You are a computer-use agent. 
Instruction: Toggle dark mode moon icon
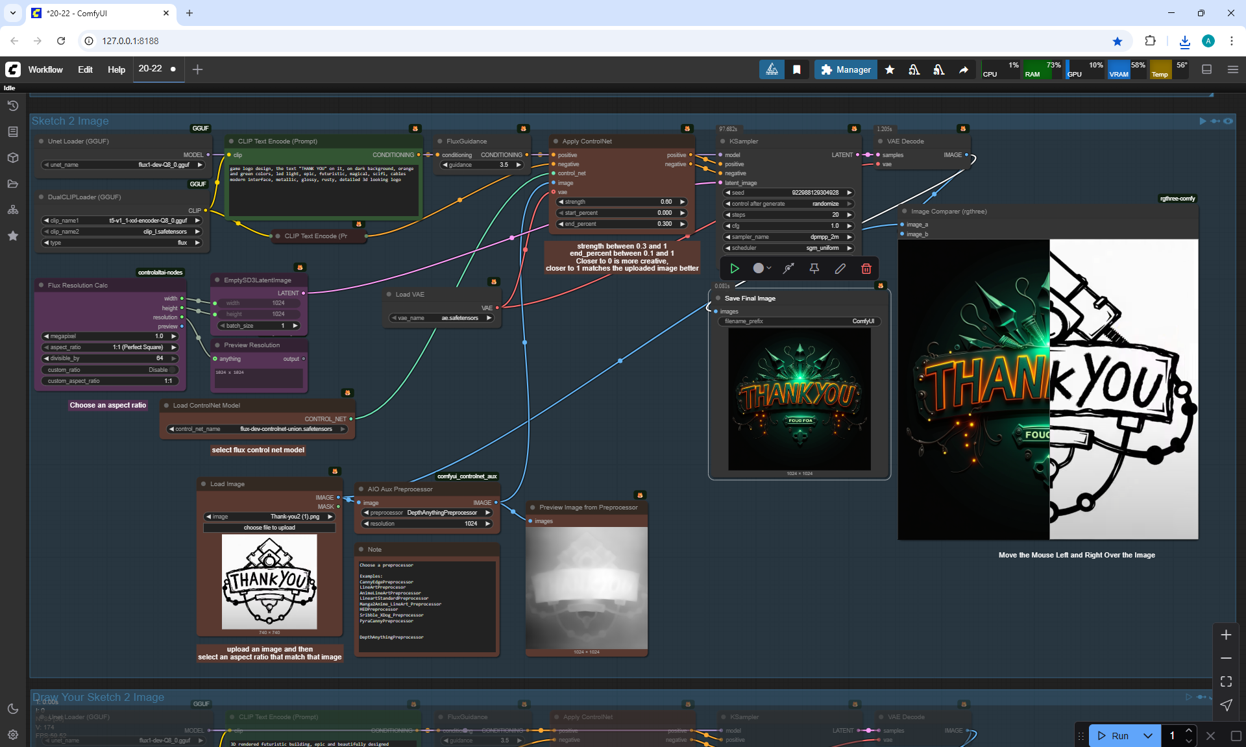[x=13, y=709]
